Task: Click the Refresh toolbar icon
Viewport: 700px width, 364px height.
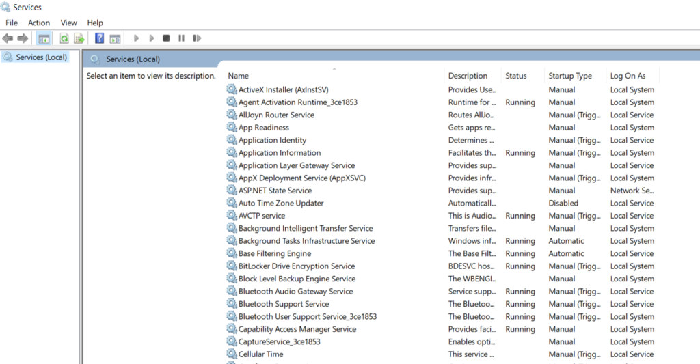Action: coord(64,38)
